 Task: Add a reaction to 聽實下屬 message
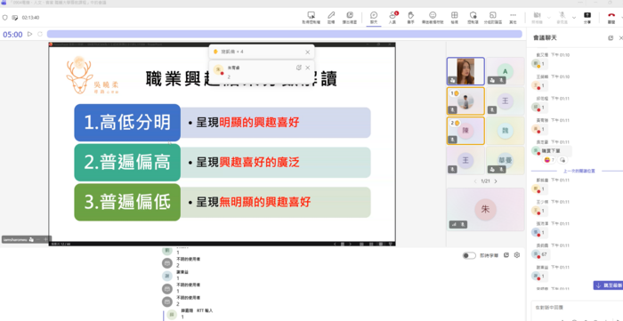pos(562,160)
